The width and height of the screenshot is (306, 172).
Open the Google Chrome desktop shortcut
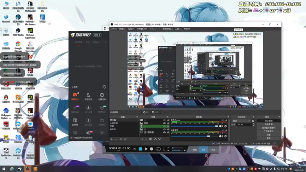[x=18, y=46]
